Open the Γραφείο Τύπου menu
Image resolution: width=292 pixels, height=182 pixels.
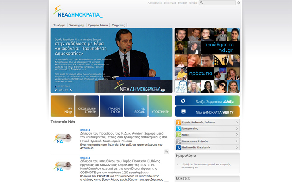click(98, 25)
